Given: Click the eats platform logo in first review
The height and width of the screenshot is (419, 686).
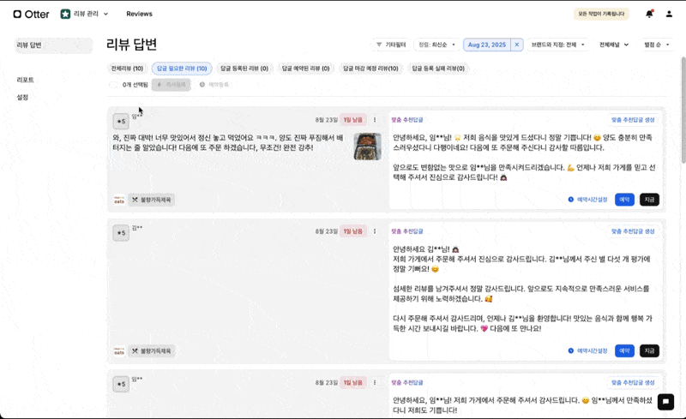Looking at the screenshot, I should (119, 200).
